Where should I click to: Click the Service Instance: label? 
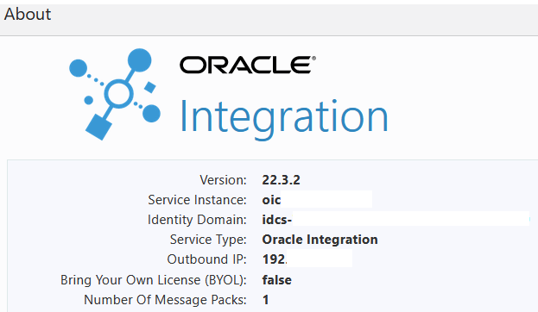(197, 200)
